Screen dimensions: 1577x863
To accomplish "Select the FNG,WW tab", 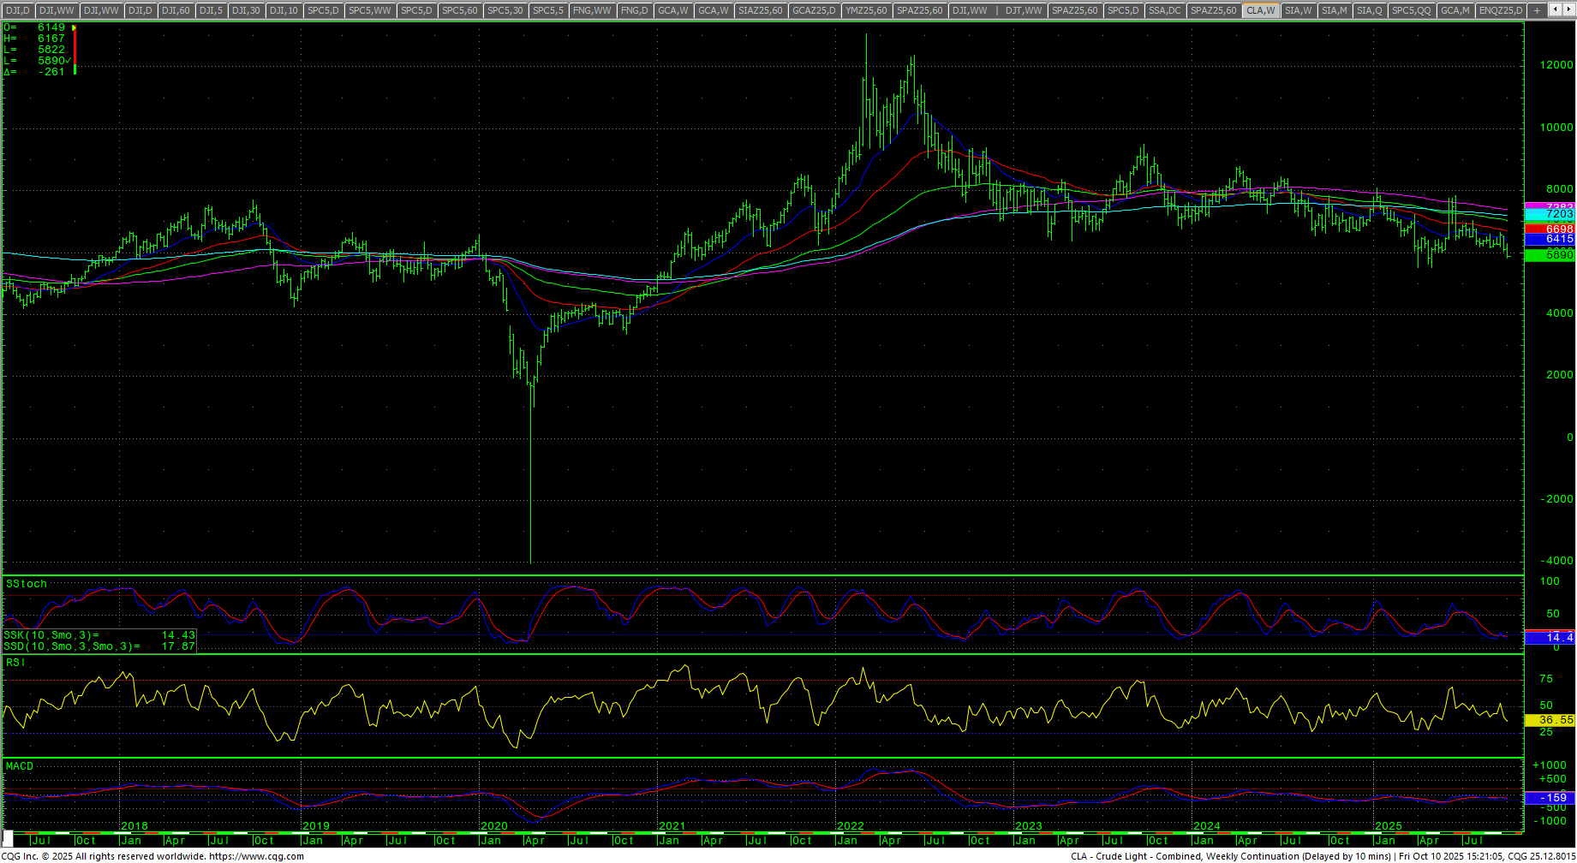I will tap(592, 10).
